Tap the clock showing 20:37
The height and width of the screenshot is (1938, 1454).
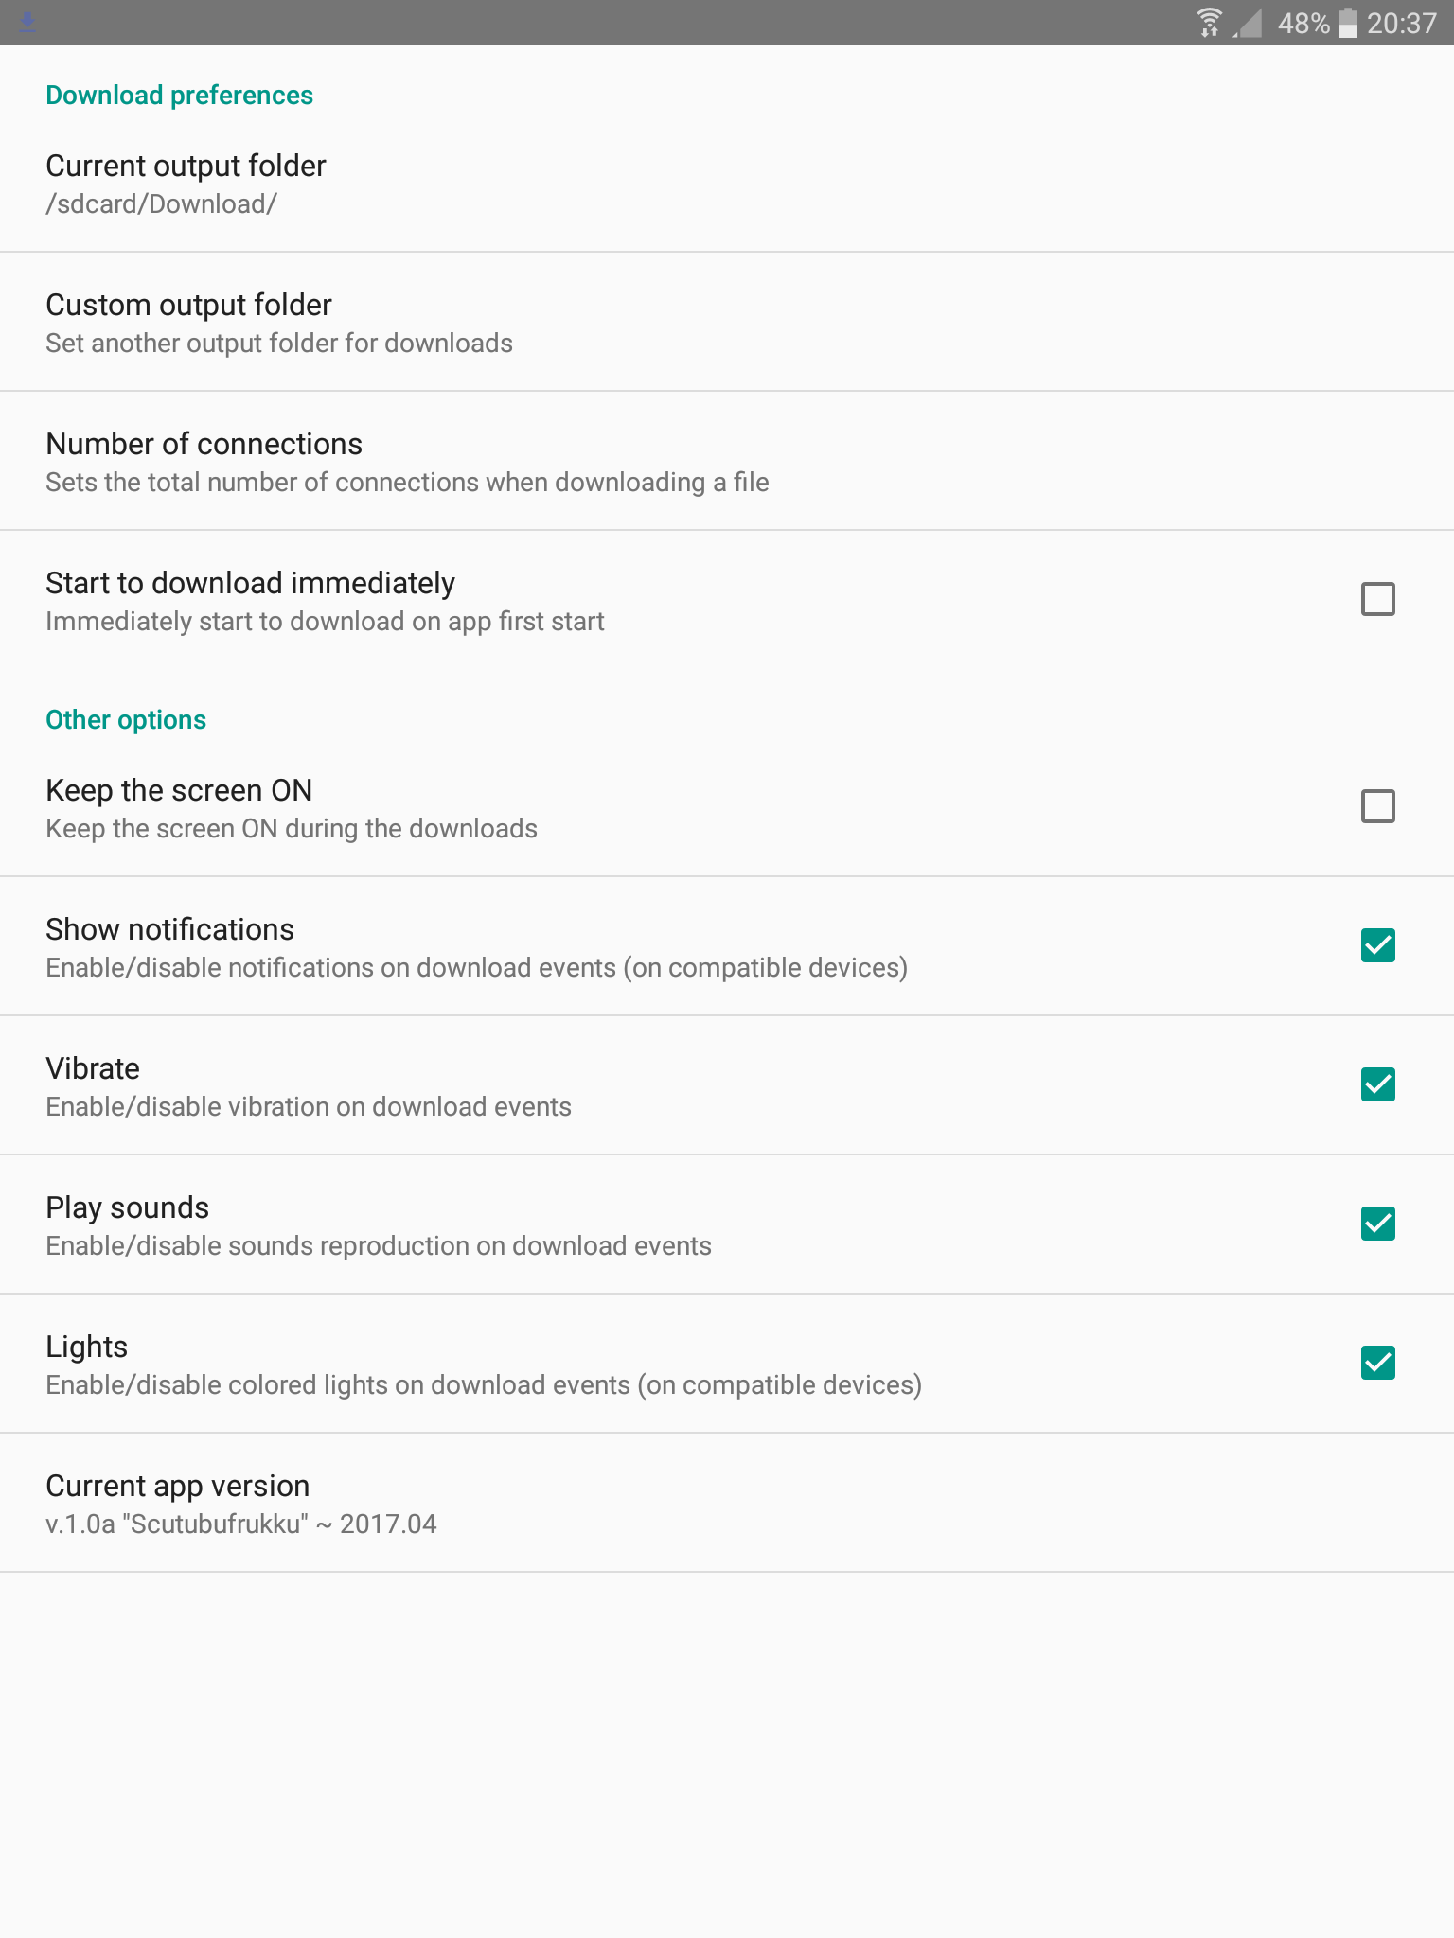pyautogui.click(x=1401, y=23)
